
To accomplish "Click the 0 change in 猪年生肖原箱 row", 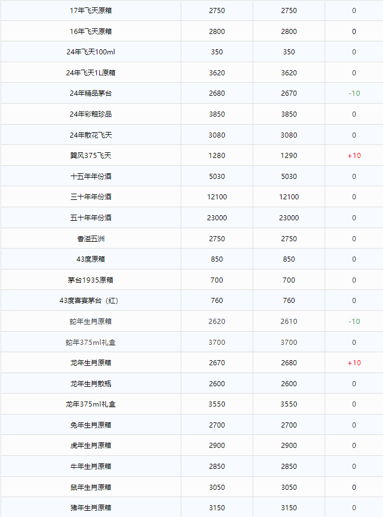I will (354, 508).
